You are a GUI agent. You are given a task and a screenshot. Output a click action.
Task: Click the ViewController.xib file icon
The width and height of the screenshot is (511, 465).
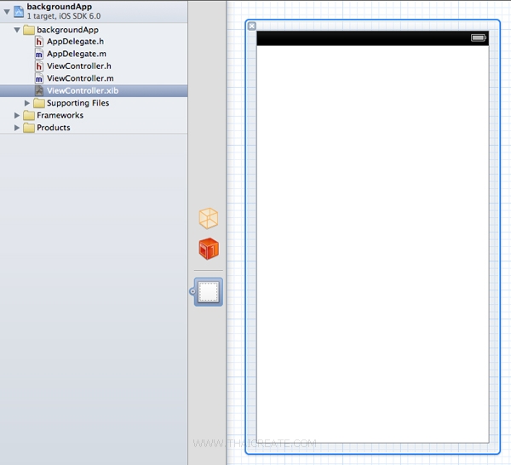pos(39,91)
